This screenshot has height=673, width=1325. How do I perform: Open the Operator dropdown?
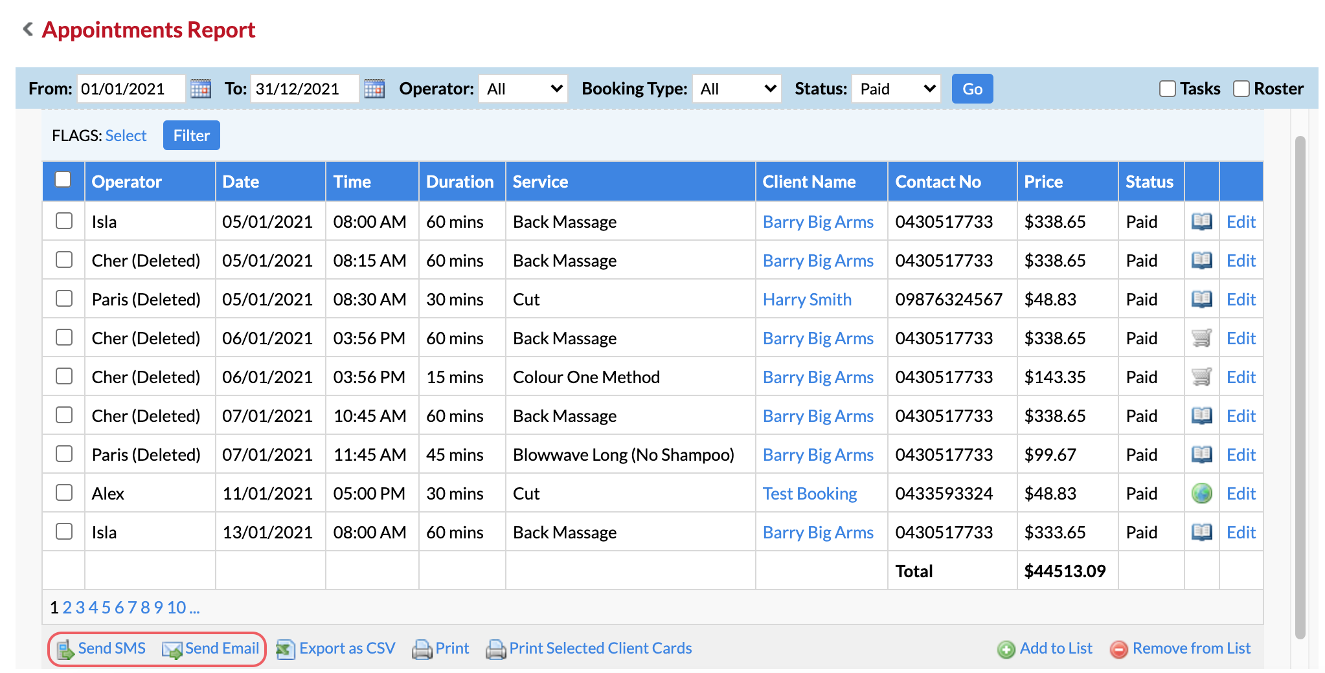coord(523,89)
